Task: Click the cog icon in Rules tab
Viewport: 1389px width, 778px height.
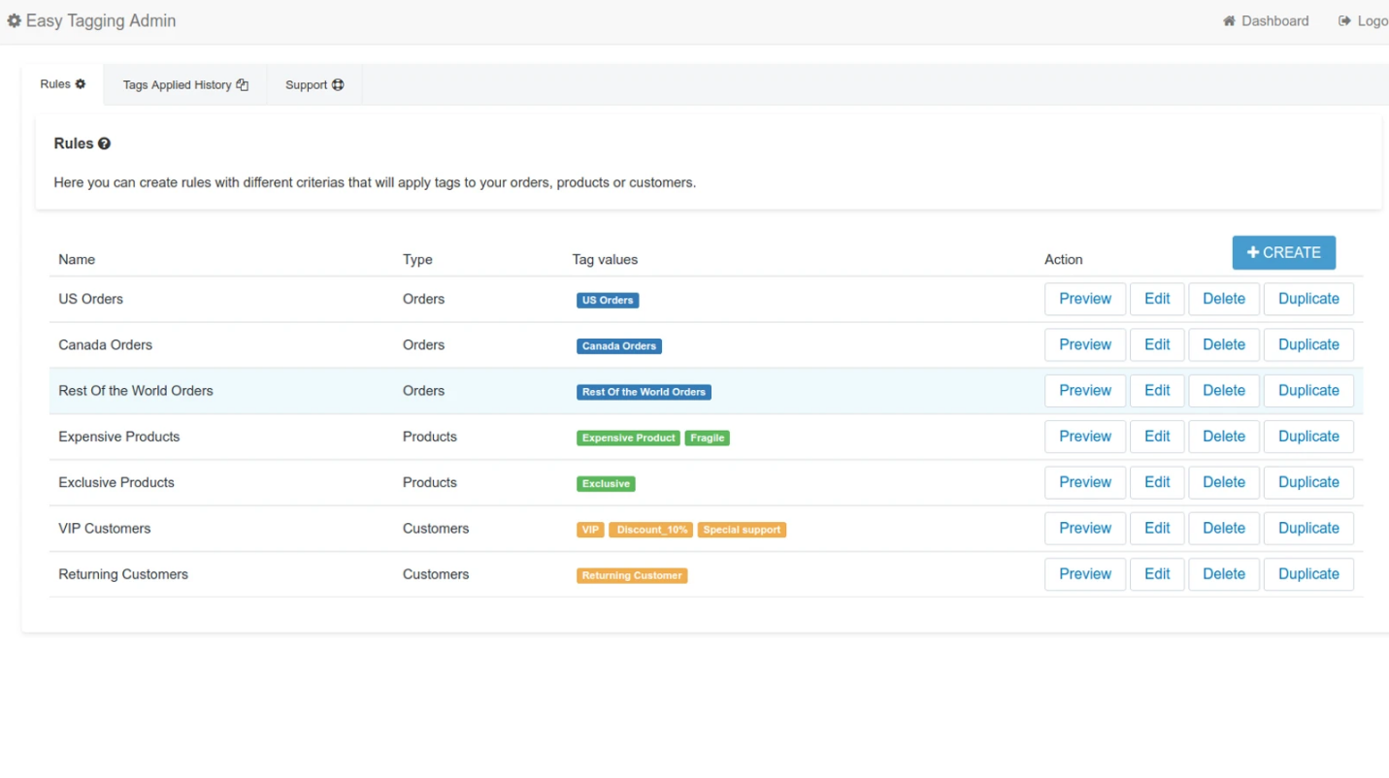Action: point(81,84)
